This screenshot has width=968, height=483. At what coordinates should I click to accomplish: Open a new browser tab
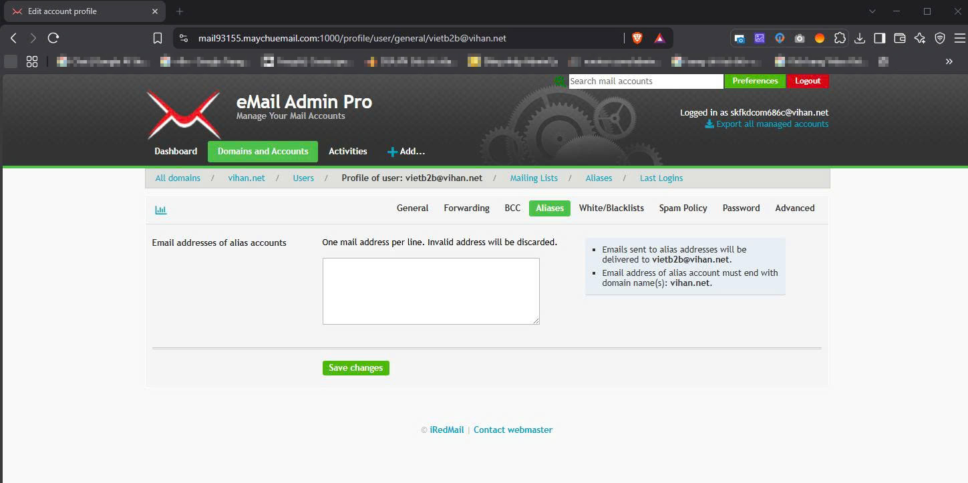coord(180,11)
